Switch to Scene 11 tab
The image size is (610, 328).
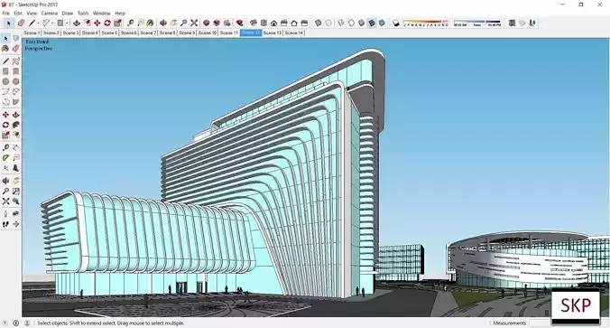tap(228, 33)
